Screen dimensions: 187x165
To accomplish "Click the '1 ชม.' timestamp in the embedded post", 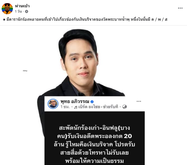I will pyautogui.click(x=65, y=107).
